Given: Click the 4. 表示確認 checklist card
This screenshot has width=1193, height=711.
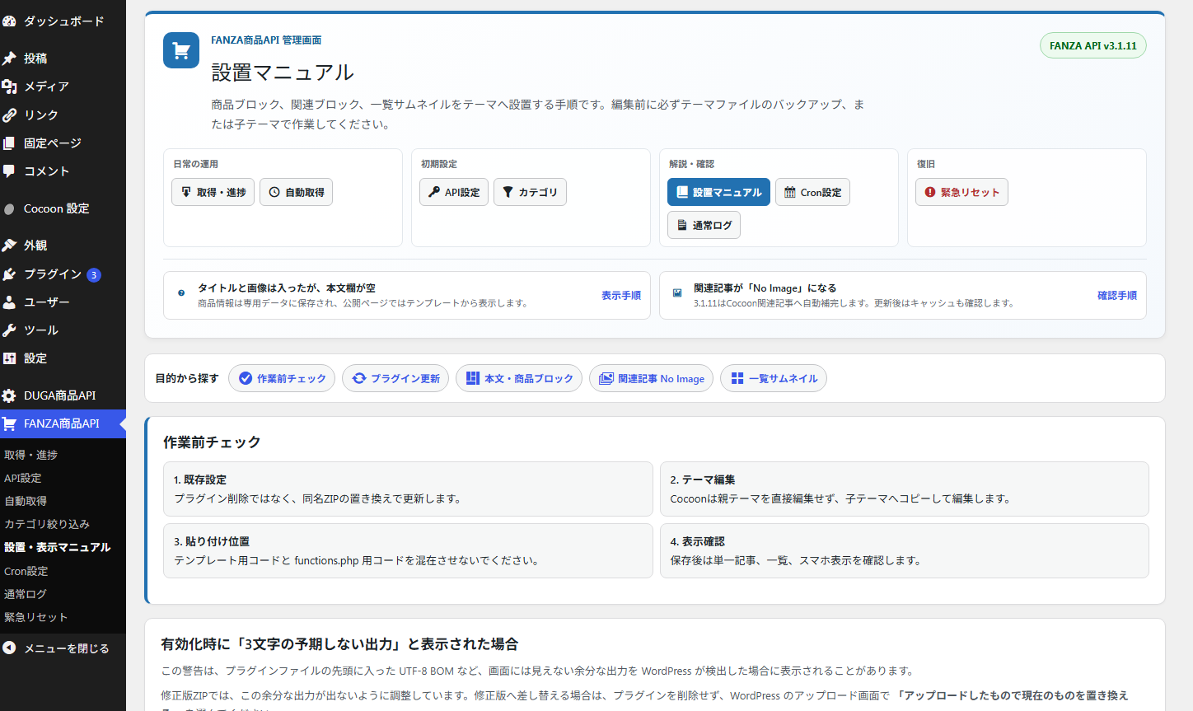Looking at the screenshot, I should (x=905, y=550).
